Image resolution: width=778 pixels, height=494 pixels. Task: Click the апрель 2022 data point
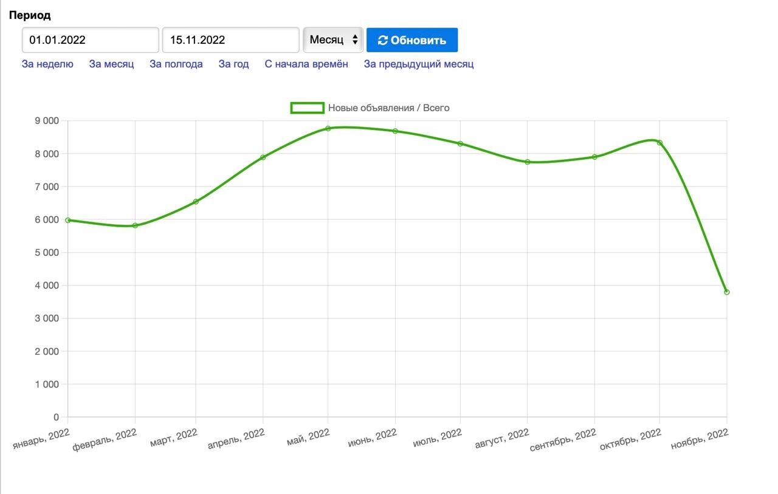point(263,157)
